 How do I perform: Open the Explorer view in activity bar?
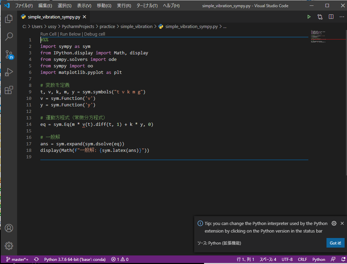(x=9, y=18)
